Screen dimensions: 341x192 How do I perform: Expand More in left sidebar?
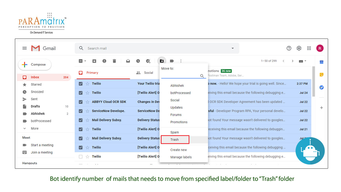pyautogui.click(x=35, y=128)
